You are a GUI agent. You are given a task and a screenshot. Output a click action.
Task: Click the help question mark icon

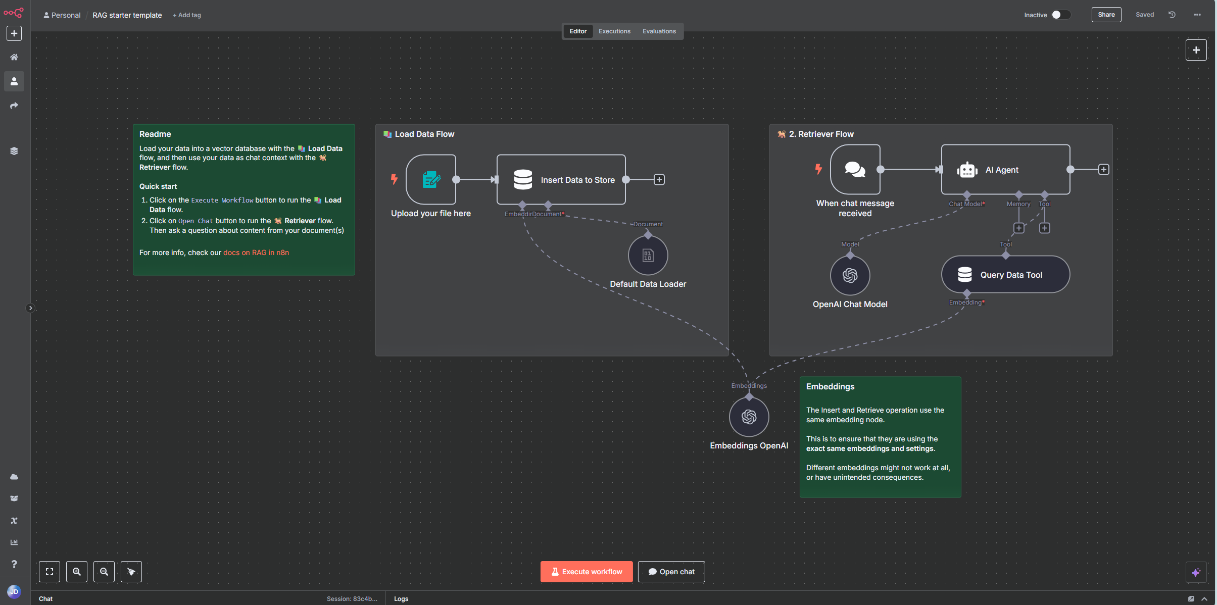point(14,564)
